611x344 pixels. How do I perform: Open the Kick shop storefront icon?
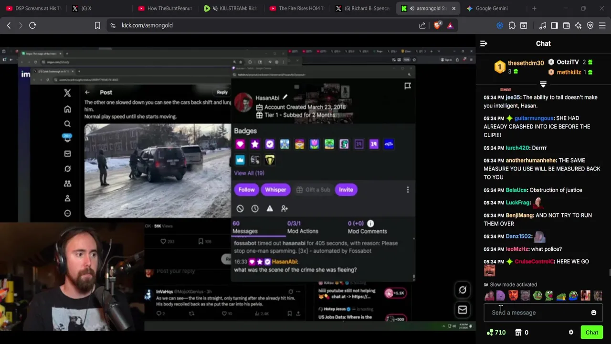click(x=518, y=333)
